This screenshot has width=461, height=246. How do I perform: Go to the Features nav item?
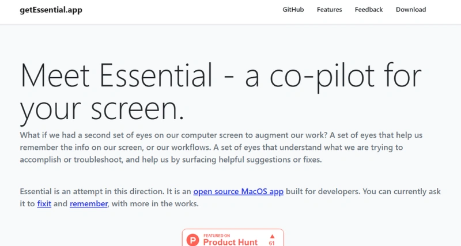(329, 10)
